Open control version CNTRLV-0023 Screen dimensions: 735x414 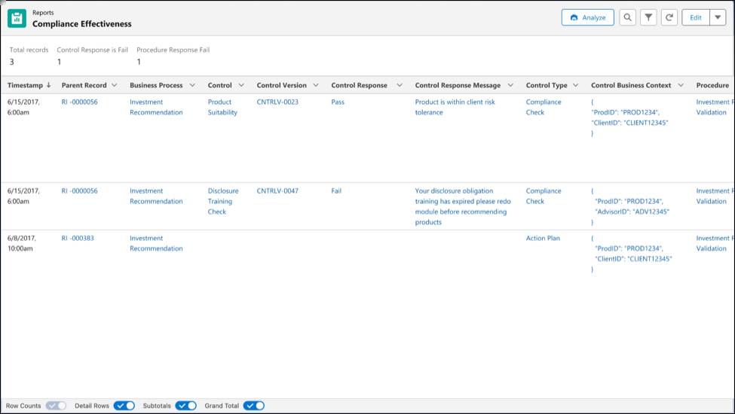(x=277, y=102)
